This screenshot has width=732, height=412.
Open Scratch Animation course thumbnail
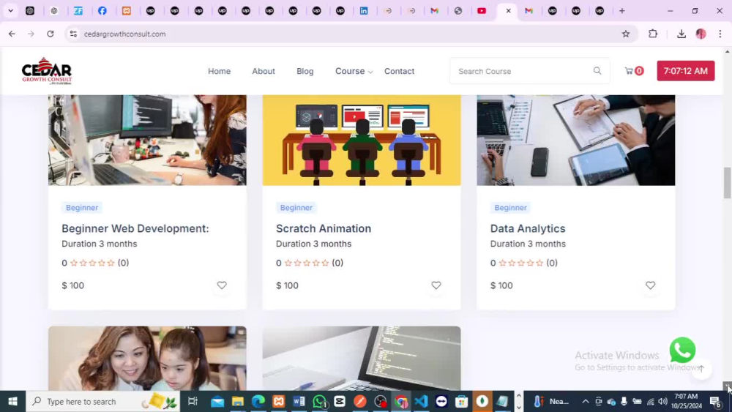(x=362, y=140)
